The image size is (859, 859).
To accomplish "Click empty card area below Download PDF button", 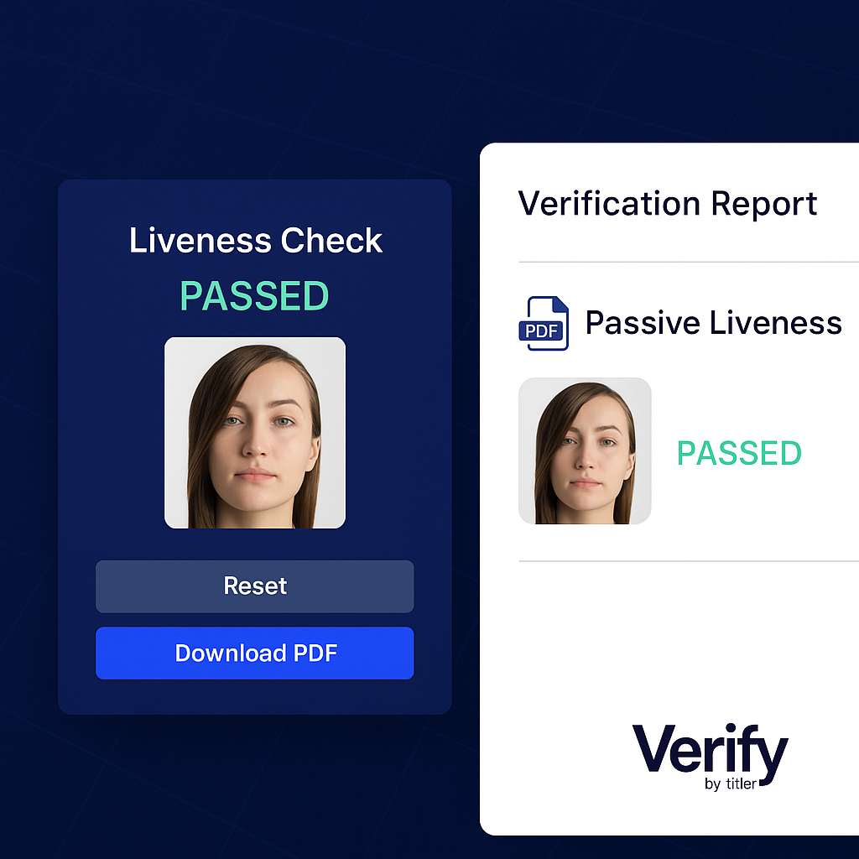I will (x=255, y=697).
